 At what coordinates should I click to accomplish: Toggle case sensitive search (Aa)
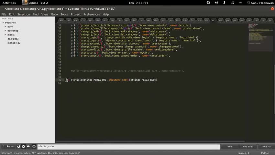tap(8, 147)
